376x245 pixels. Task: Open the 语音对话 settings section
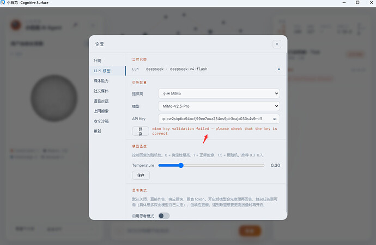(x=101, y=101)
